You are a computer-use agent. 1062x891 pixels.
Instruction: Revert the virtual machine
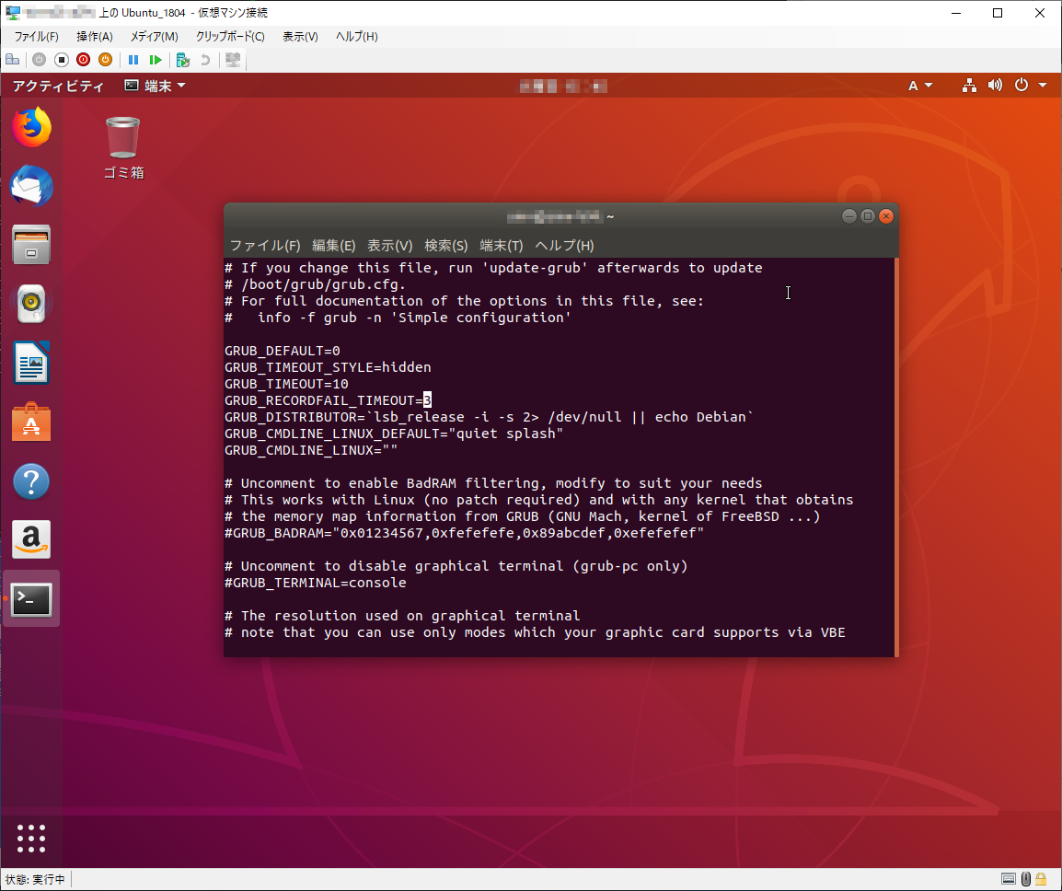(x=204, y=59)
